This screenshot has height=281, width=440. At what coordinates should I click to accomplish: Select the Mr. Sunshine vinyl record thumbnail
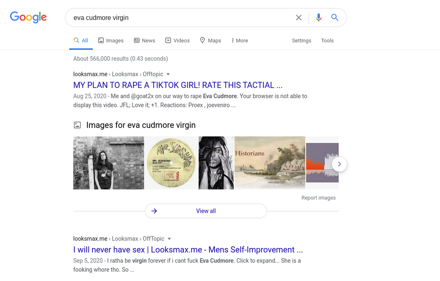pos(171,163)
